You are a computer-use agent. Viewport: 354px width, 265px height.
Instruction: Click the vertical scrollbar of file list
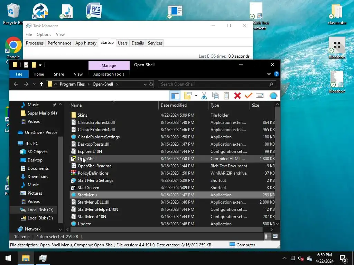pos(278,164)
